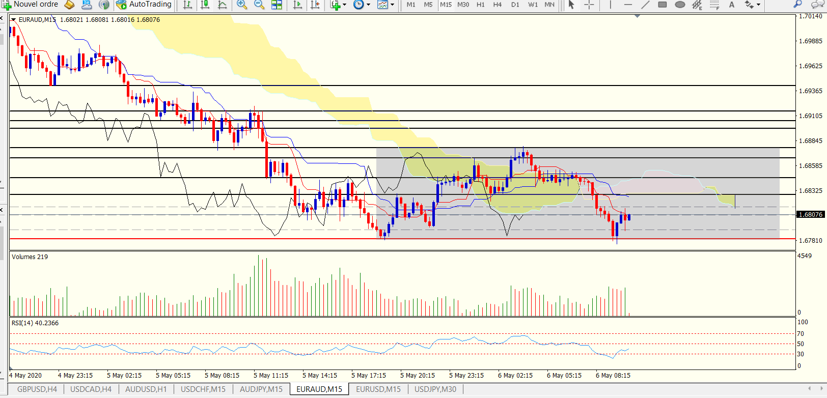Open the periodicity clock dropdown arrow
Viewport: 827px width, 398px height.
[x=368, y=5]
